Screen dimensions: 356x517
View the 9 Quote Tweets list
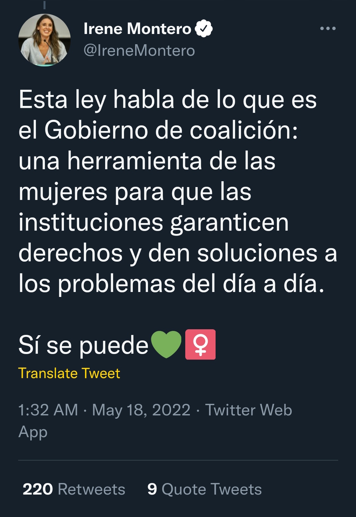(204, 489)
